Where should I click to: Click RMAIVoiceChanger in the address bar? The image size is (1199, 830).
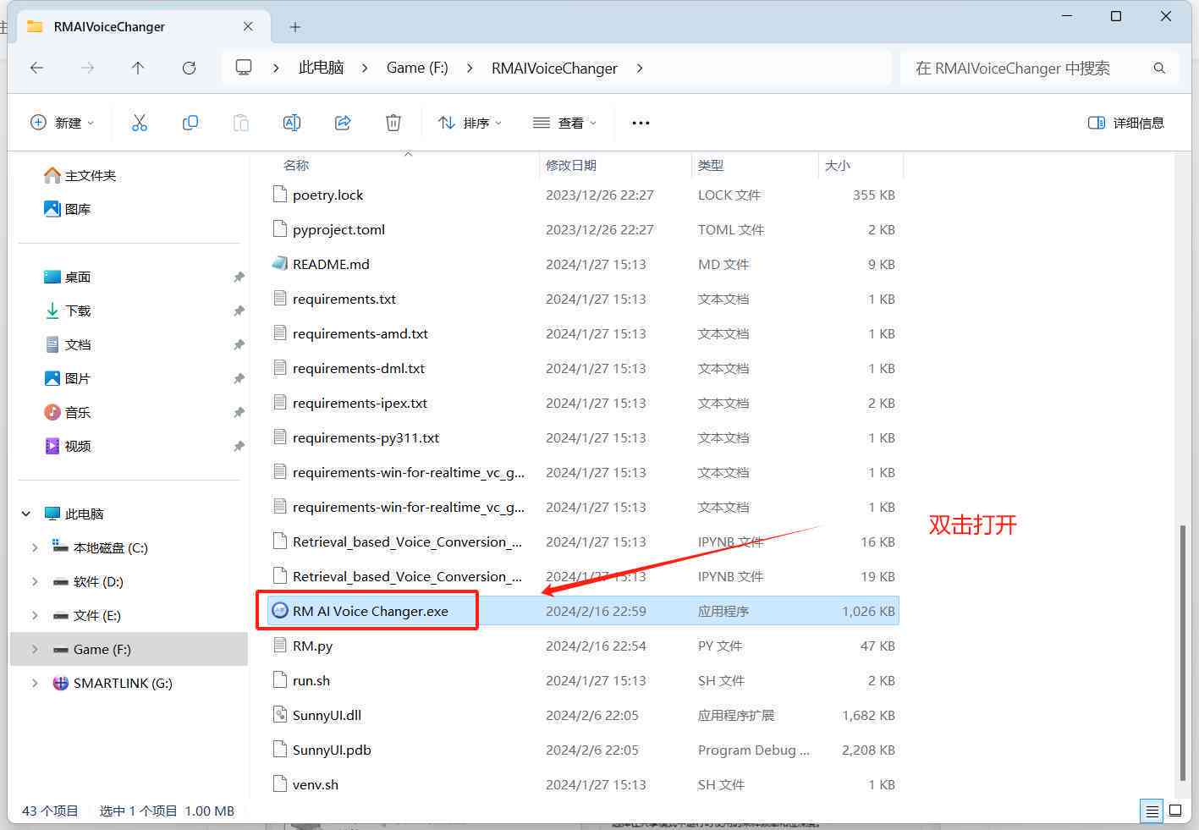[x=554, y=68]
